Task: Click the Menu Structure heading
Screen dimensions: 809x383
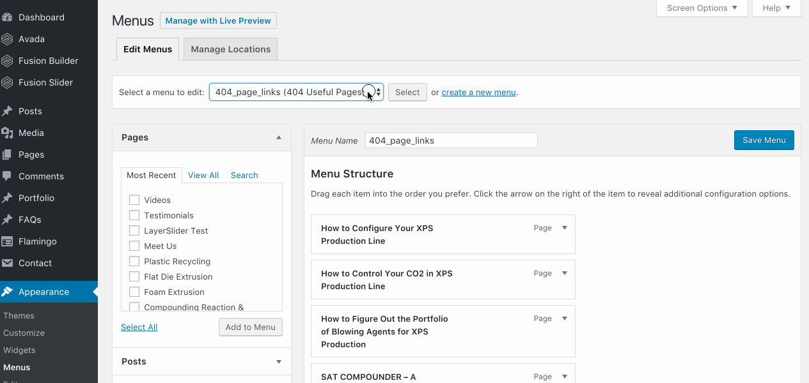Action: 352,174
